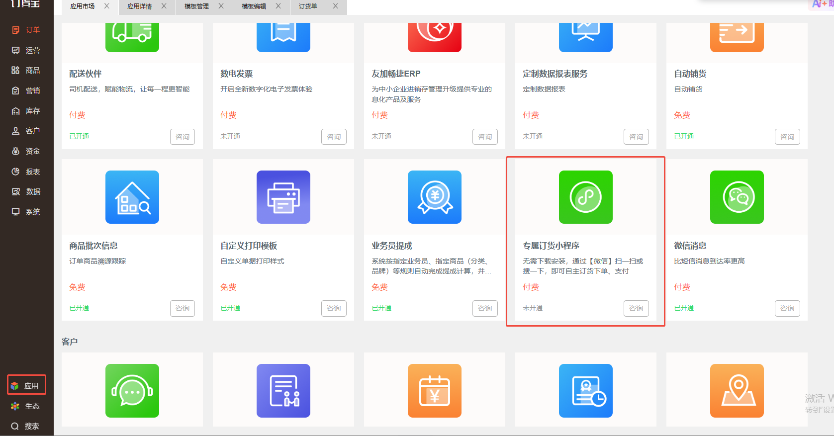Viewport: 834px width, 436px height.
Task: Click 咨询 button on 商品批次信息 card
Action: 183,308
